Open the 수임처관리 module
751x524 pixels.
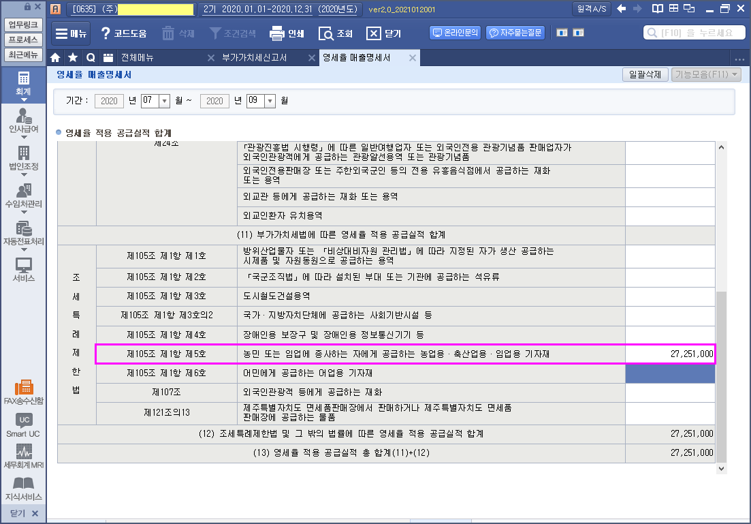[x=23, y=196]
